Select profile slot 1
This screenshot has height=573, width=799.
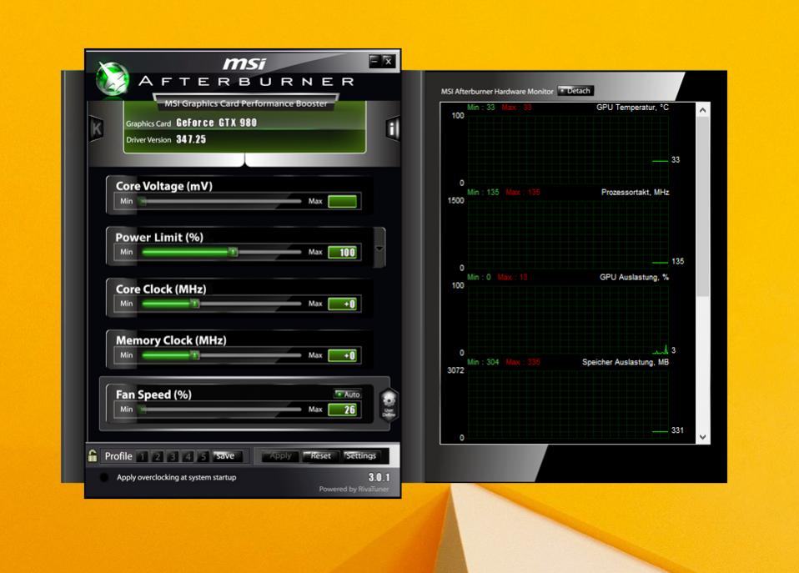(x=143, y=456)
